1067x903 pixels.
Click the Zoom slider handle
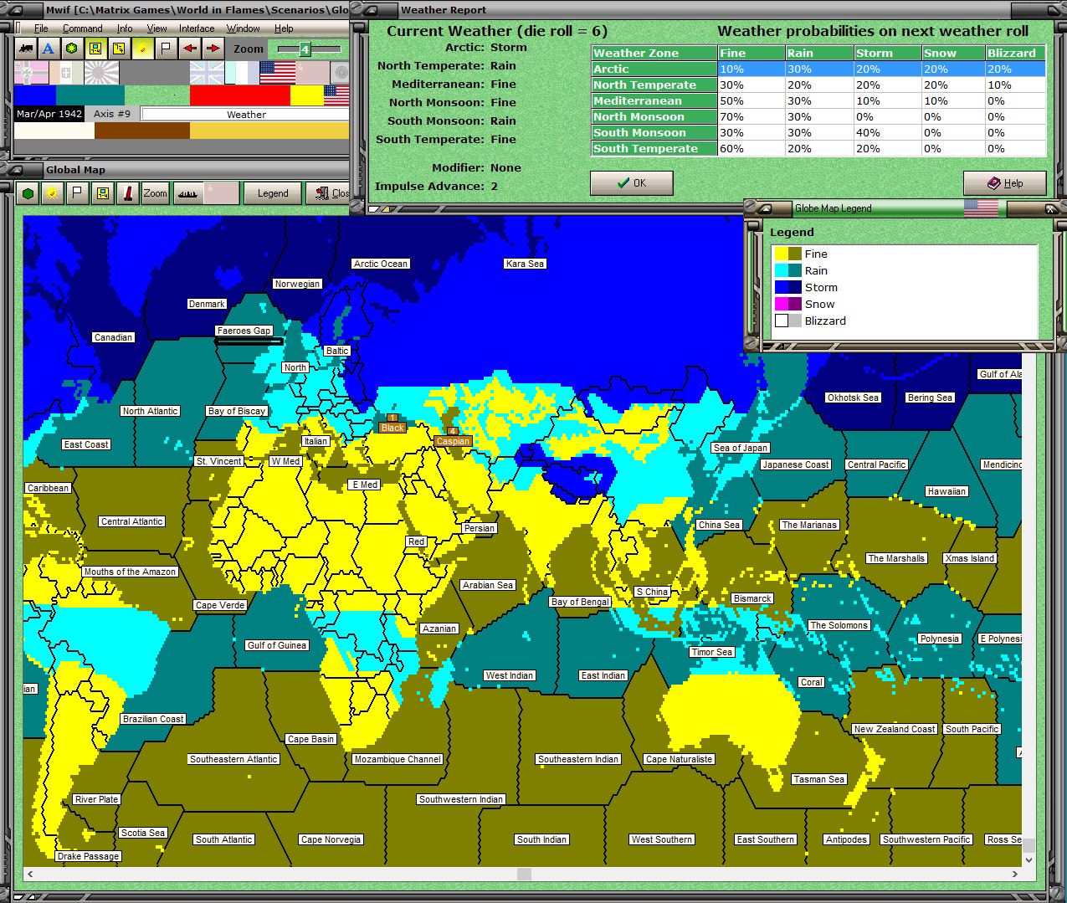point(305,49)
